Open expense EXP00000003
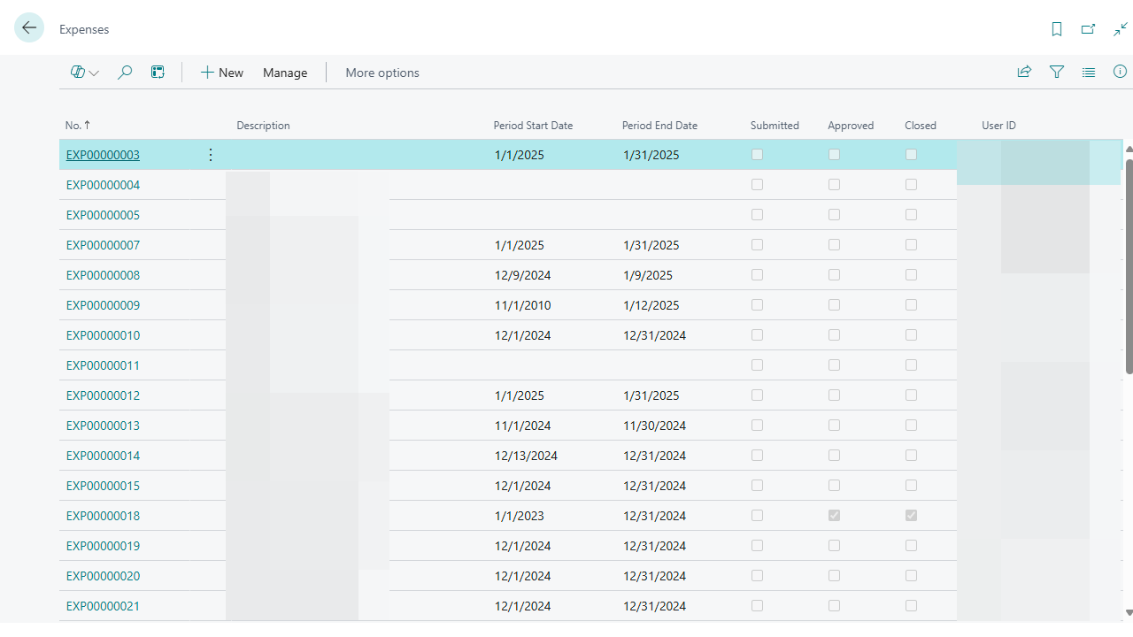This screenshot has height=637, width=1133. pos(103,155)
